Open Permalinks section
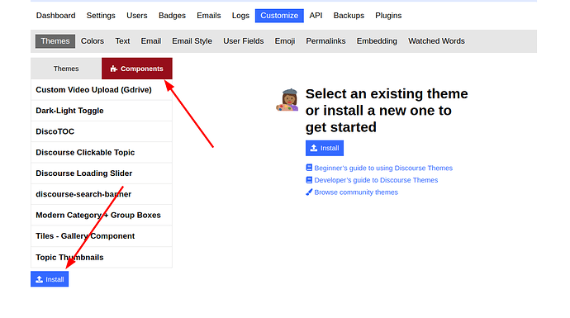This screenshot has height=318, width=570. [x=325, y=41]
